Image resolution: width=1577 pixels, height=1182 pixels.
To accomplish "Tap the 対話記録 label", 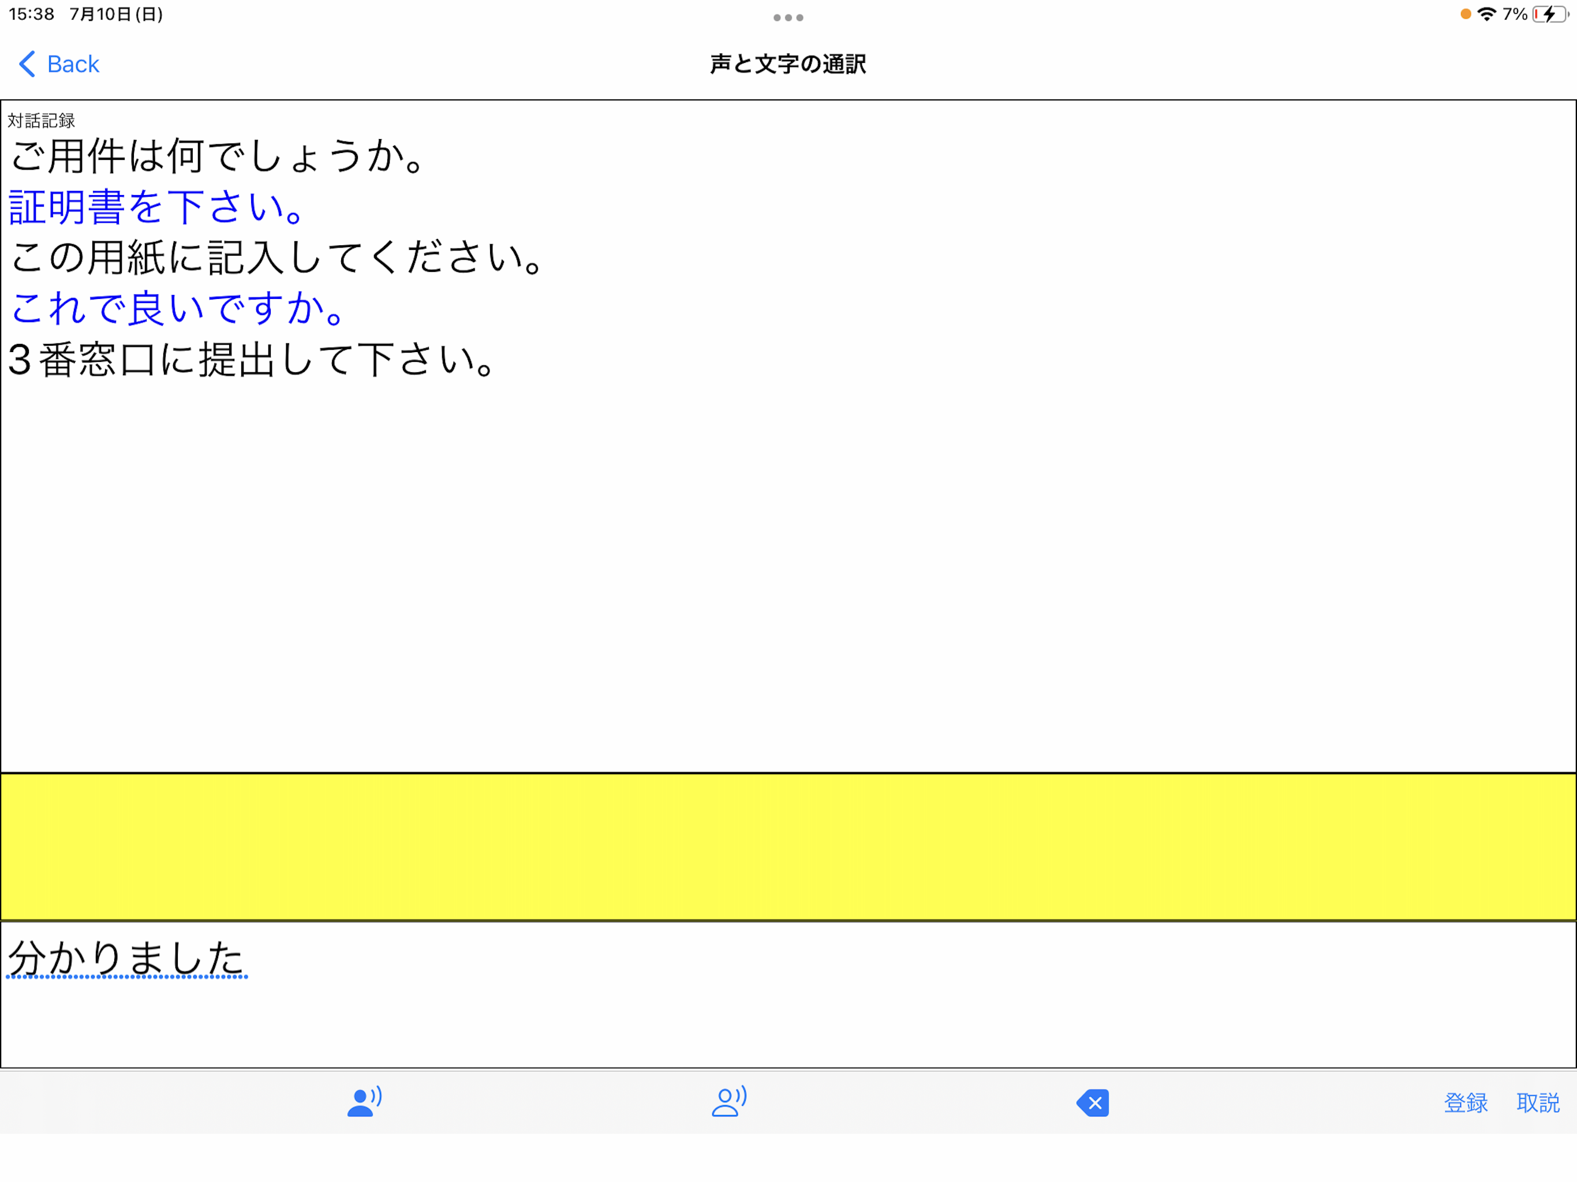I will [42, 121].
